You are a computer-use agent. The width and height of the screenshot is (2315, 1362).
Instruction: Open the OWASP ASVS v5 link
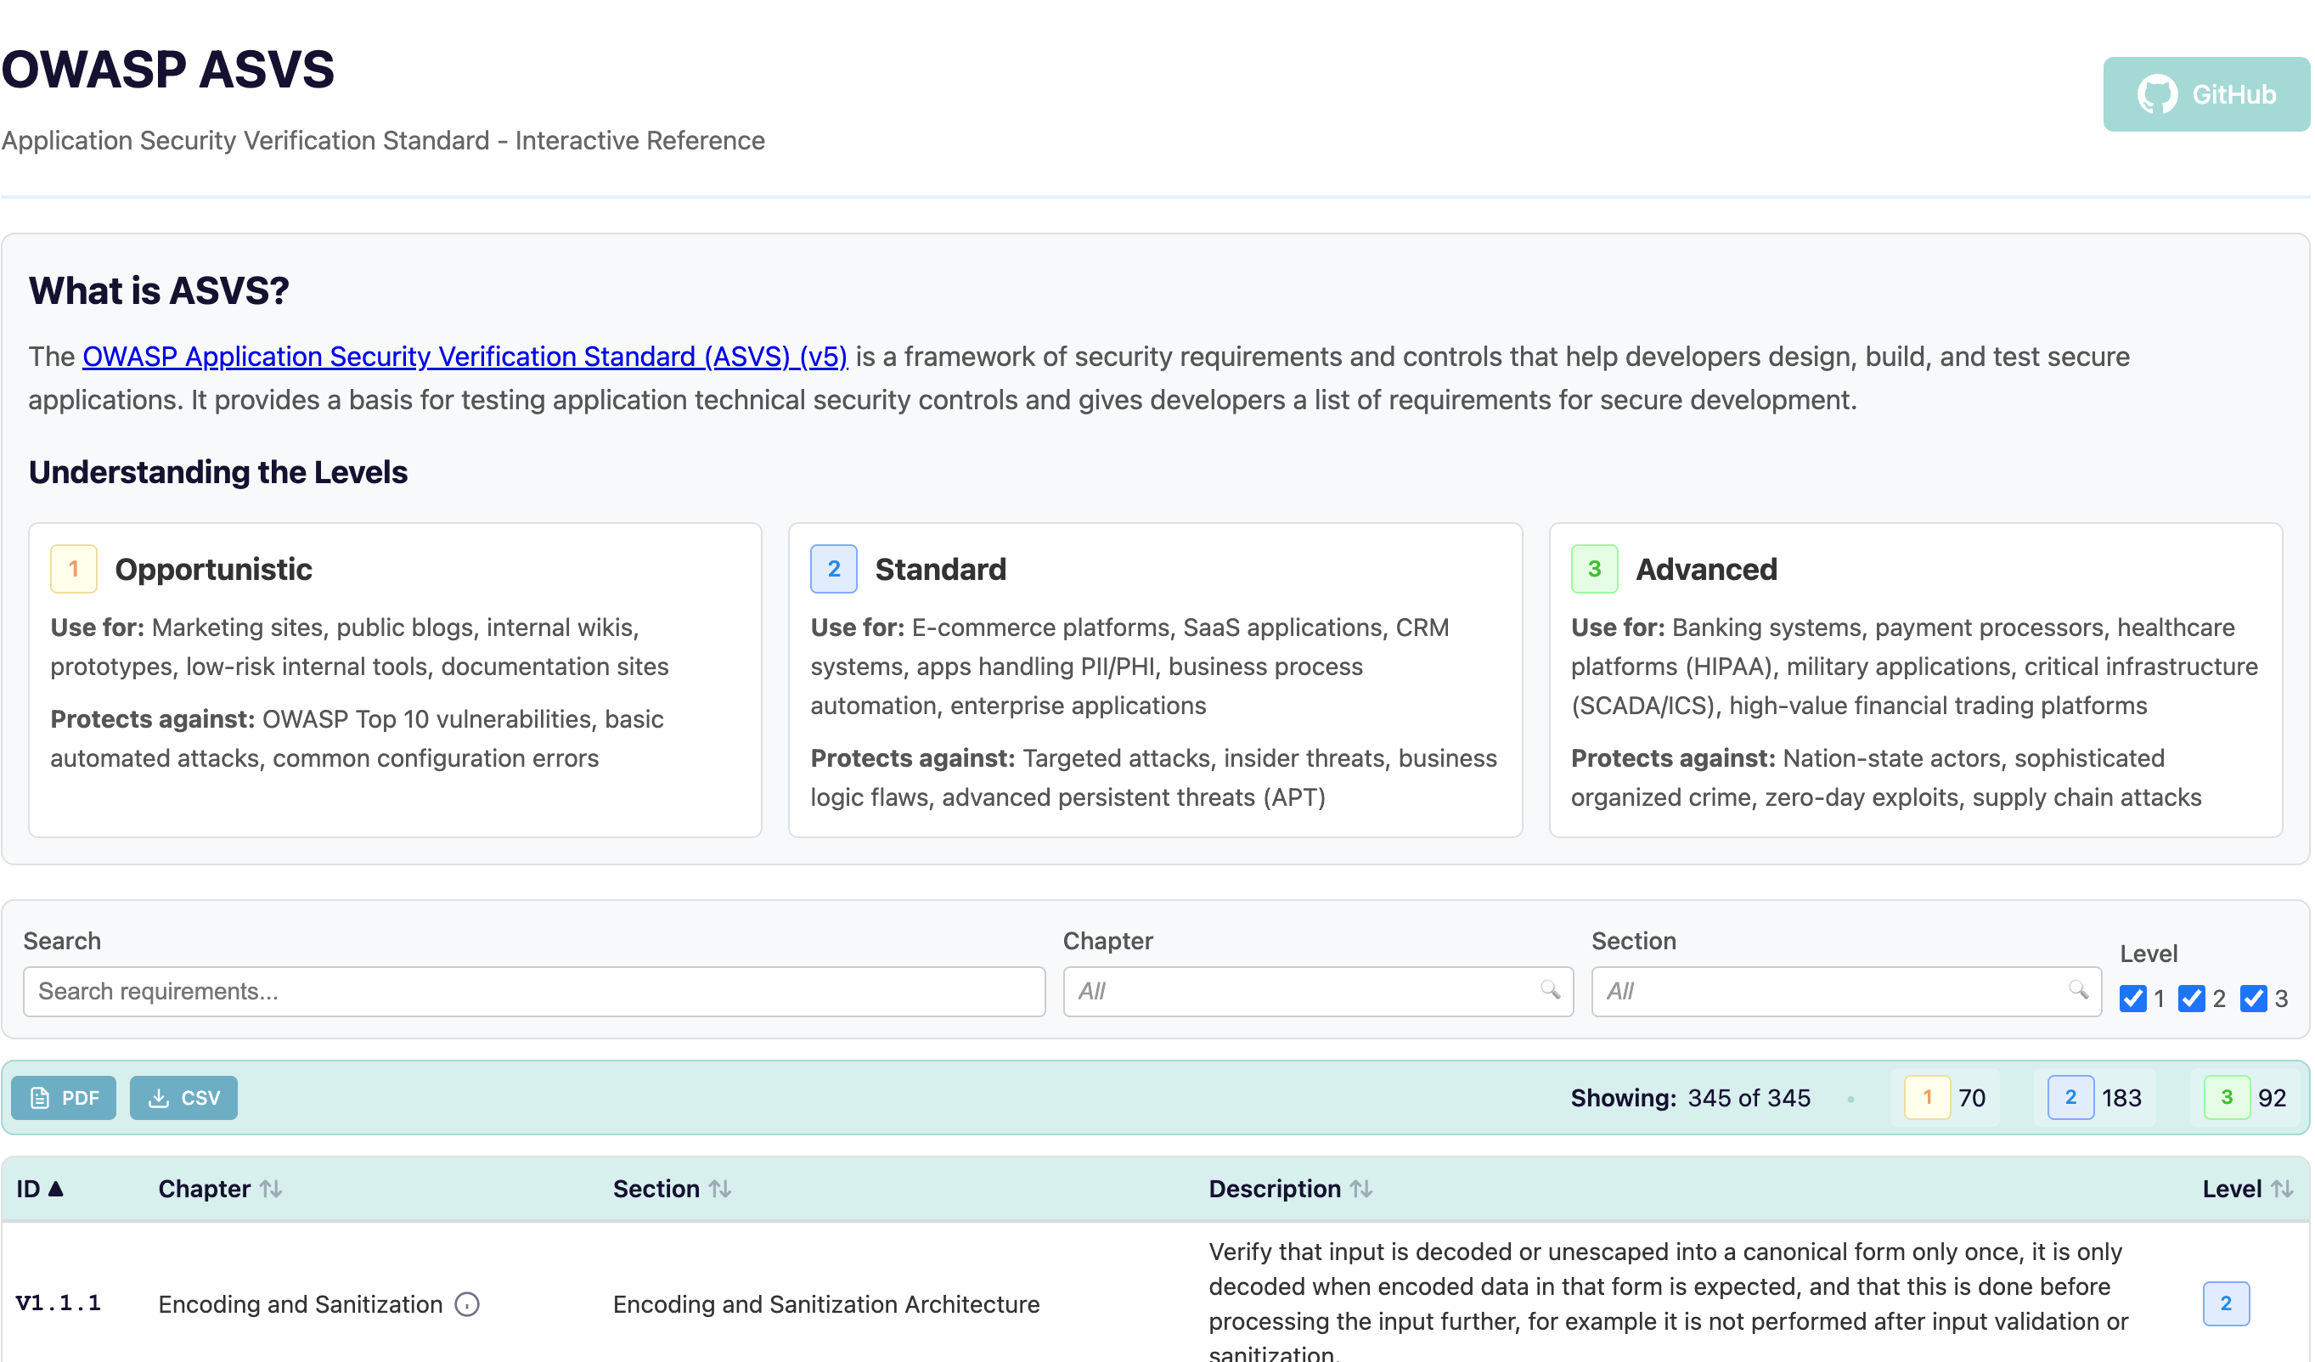(465, 357)
